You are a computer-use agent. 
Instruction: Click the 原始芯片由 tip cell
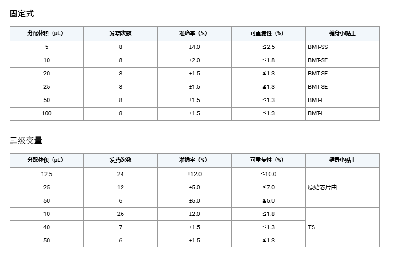pyautogui.click(x=322, y=188)
